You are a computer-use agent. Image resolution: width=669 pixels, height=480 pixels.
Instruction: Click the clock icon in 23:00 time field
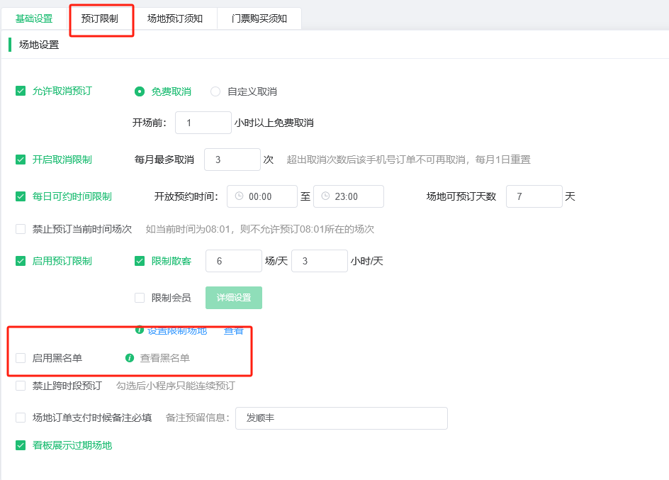(325, 196)
